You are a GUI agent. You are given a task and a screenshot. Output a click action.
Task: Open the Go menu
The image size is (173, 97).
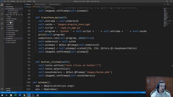point(21,1)
